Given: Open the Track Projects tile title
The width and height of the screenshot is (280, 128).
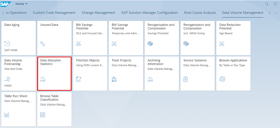Looking at the screenshot, I should pyautogui.click(x=122, y=60).
